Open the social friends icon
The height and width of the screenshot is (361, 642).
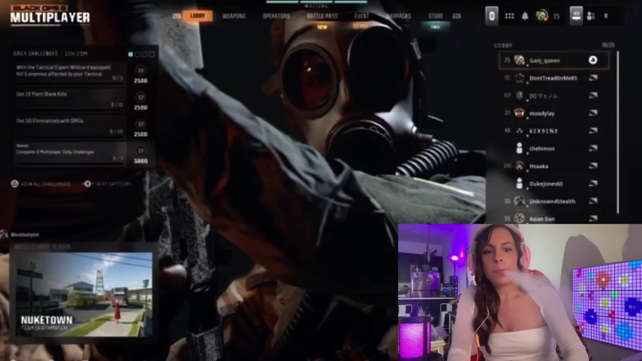[x=591, y=16]
